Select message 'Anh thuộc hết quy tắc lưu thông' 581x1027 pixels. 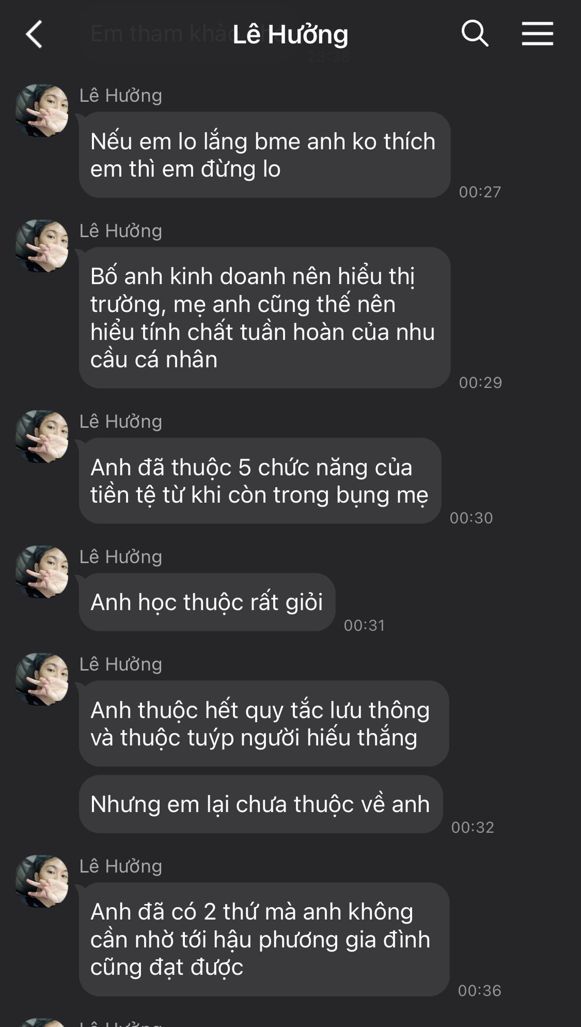264,724
